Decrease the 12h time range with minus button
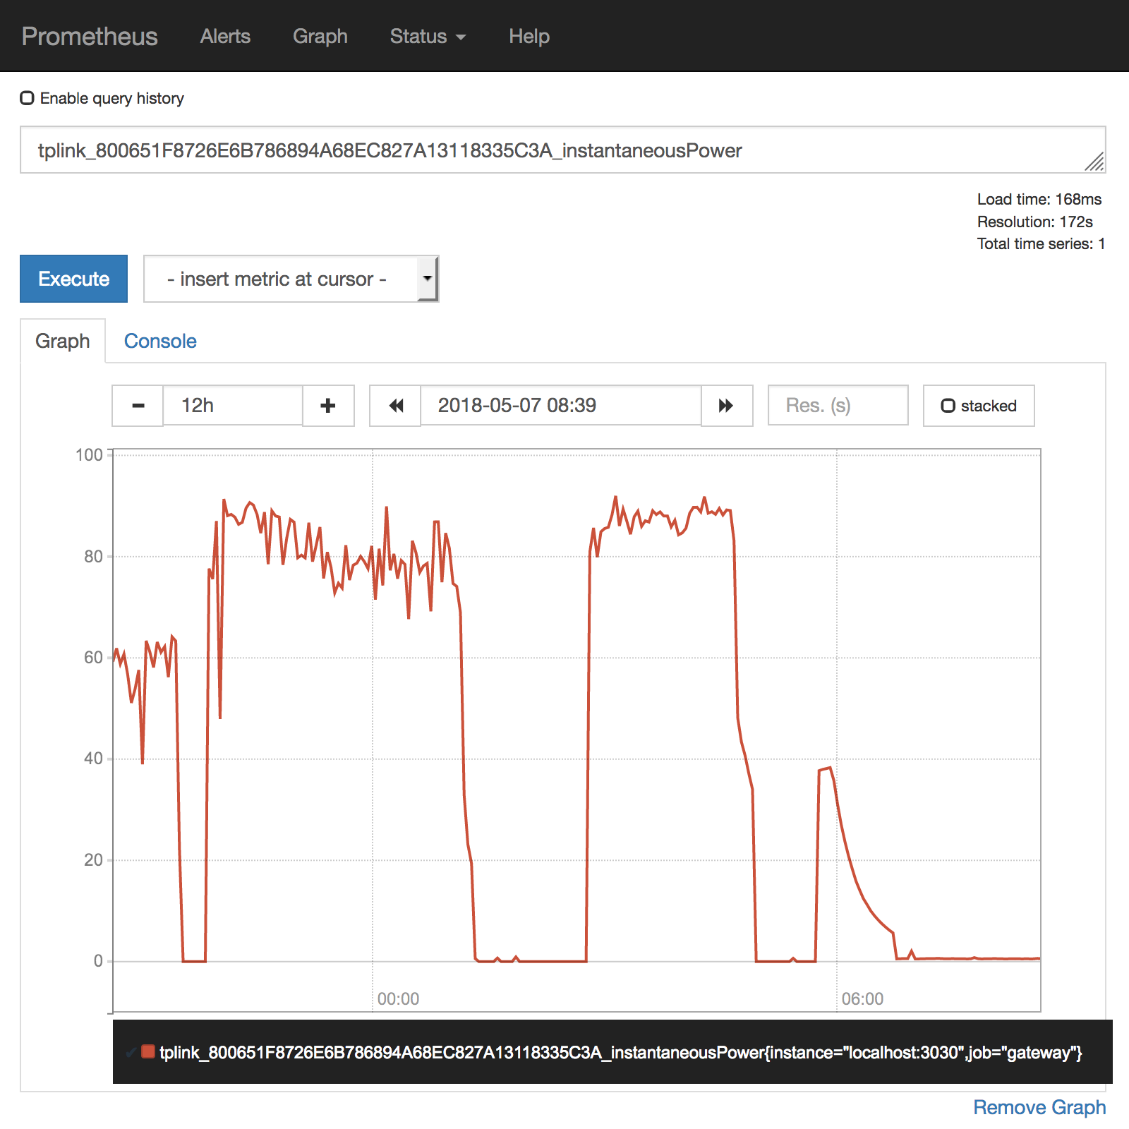The image size is (1129, 1129). click(138, 406)
